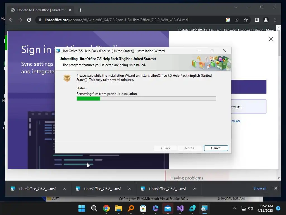Open clock and calendar flyout
Screen dimensions: 286x215
(265, 208)
